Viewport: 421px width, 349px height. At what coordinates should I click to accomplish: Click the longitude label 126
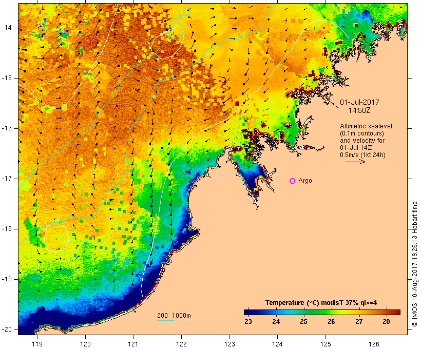(x=374, y=344)
